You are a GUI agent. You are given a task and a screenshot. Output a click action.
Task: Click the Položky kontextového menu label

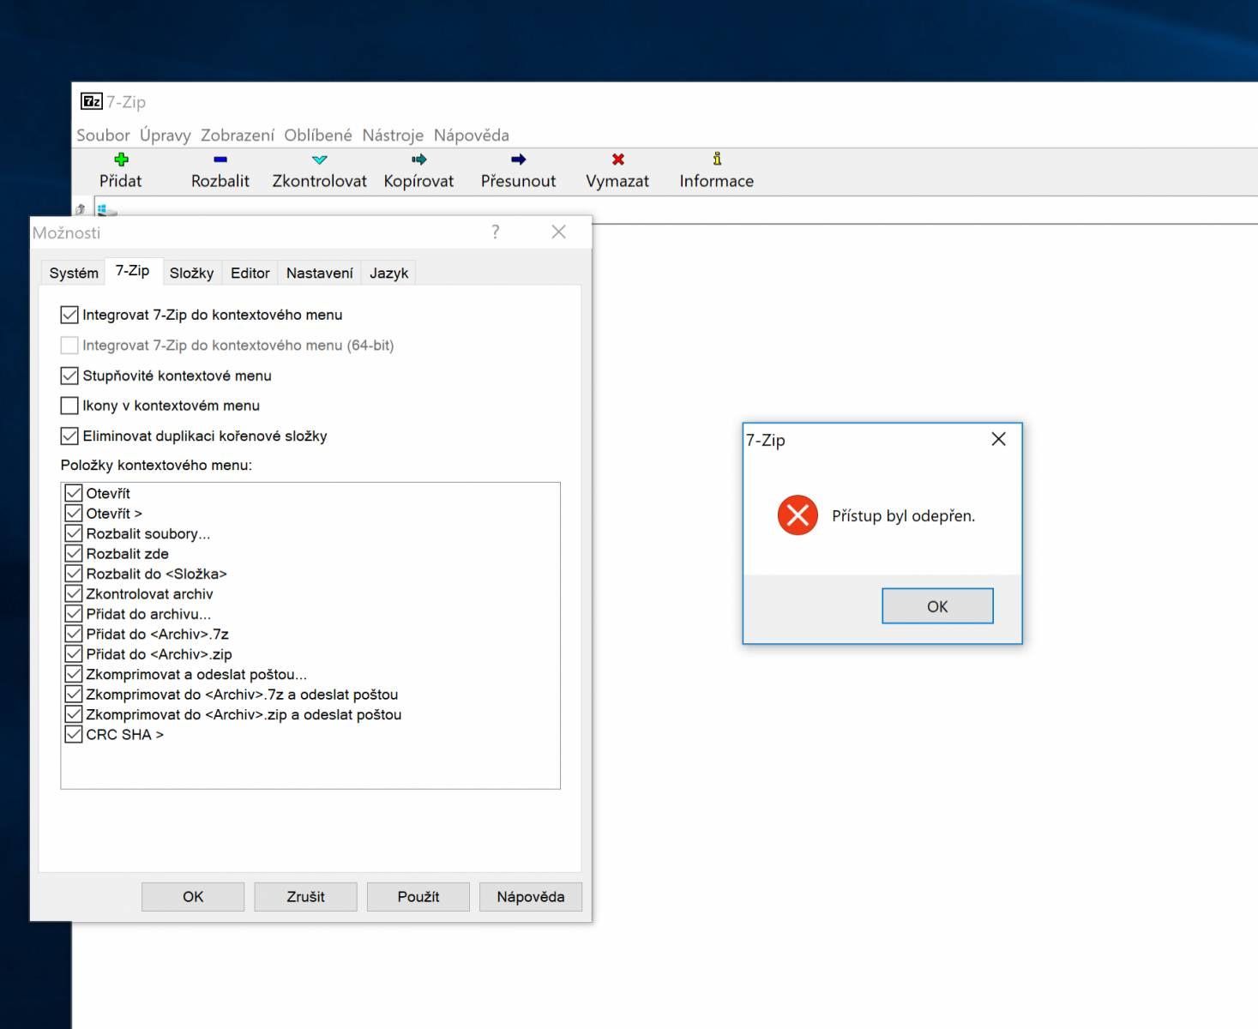(156, 465)
